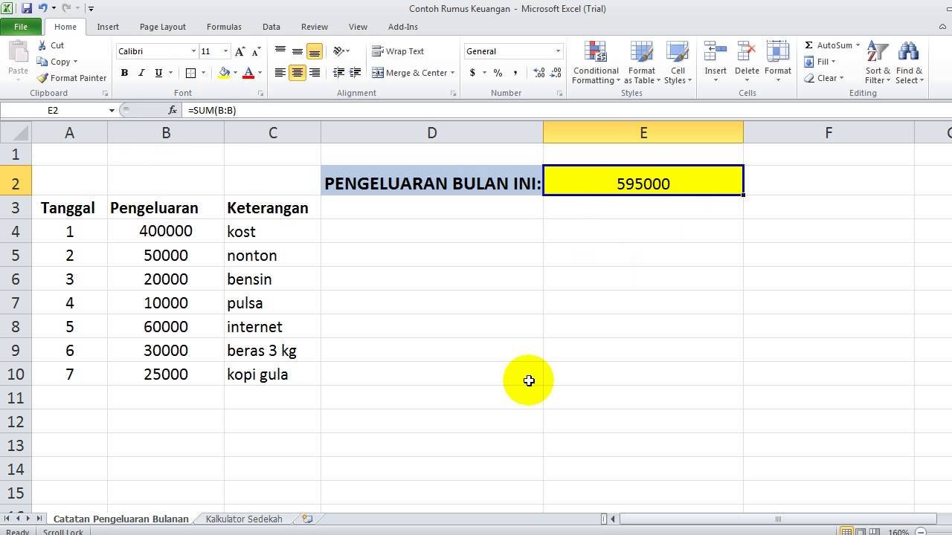This screenshot has width=952, height=535.
Task: Open the File menu button
Action: pos(21,27)
